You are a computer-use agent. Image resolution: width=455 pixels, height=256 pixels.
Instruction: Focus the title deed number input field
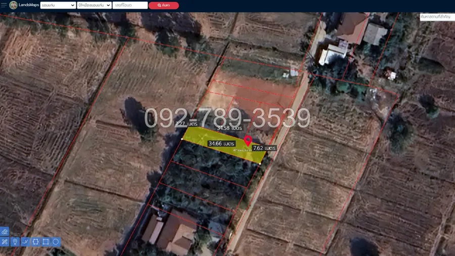[x=130, y=5]
